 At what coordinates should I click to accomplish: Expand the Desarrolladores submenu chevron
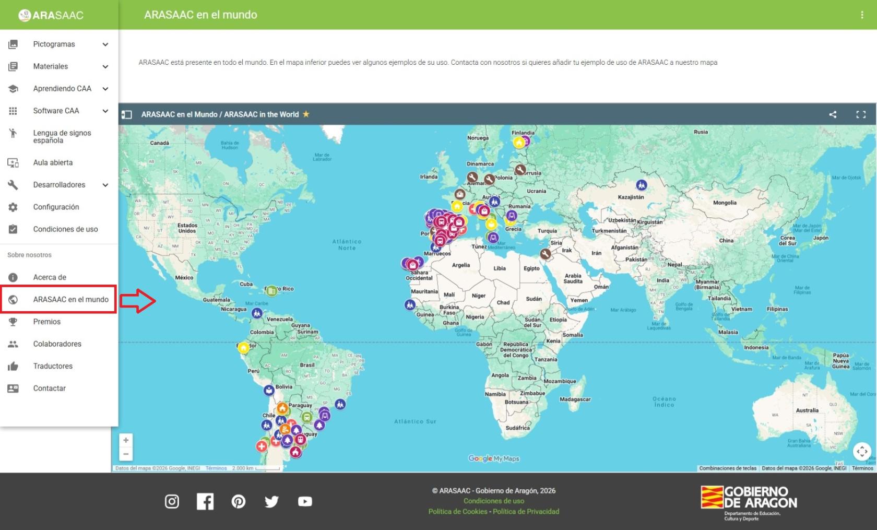click(x=105, y=185)
